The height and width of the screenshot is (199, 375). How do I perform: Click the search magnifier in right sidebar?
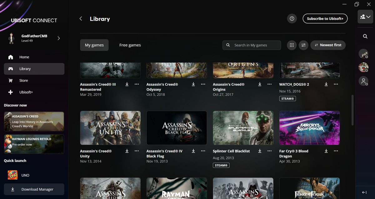(x=365, y=36)
